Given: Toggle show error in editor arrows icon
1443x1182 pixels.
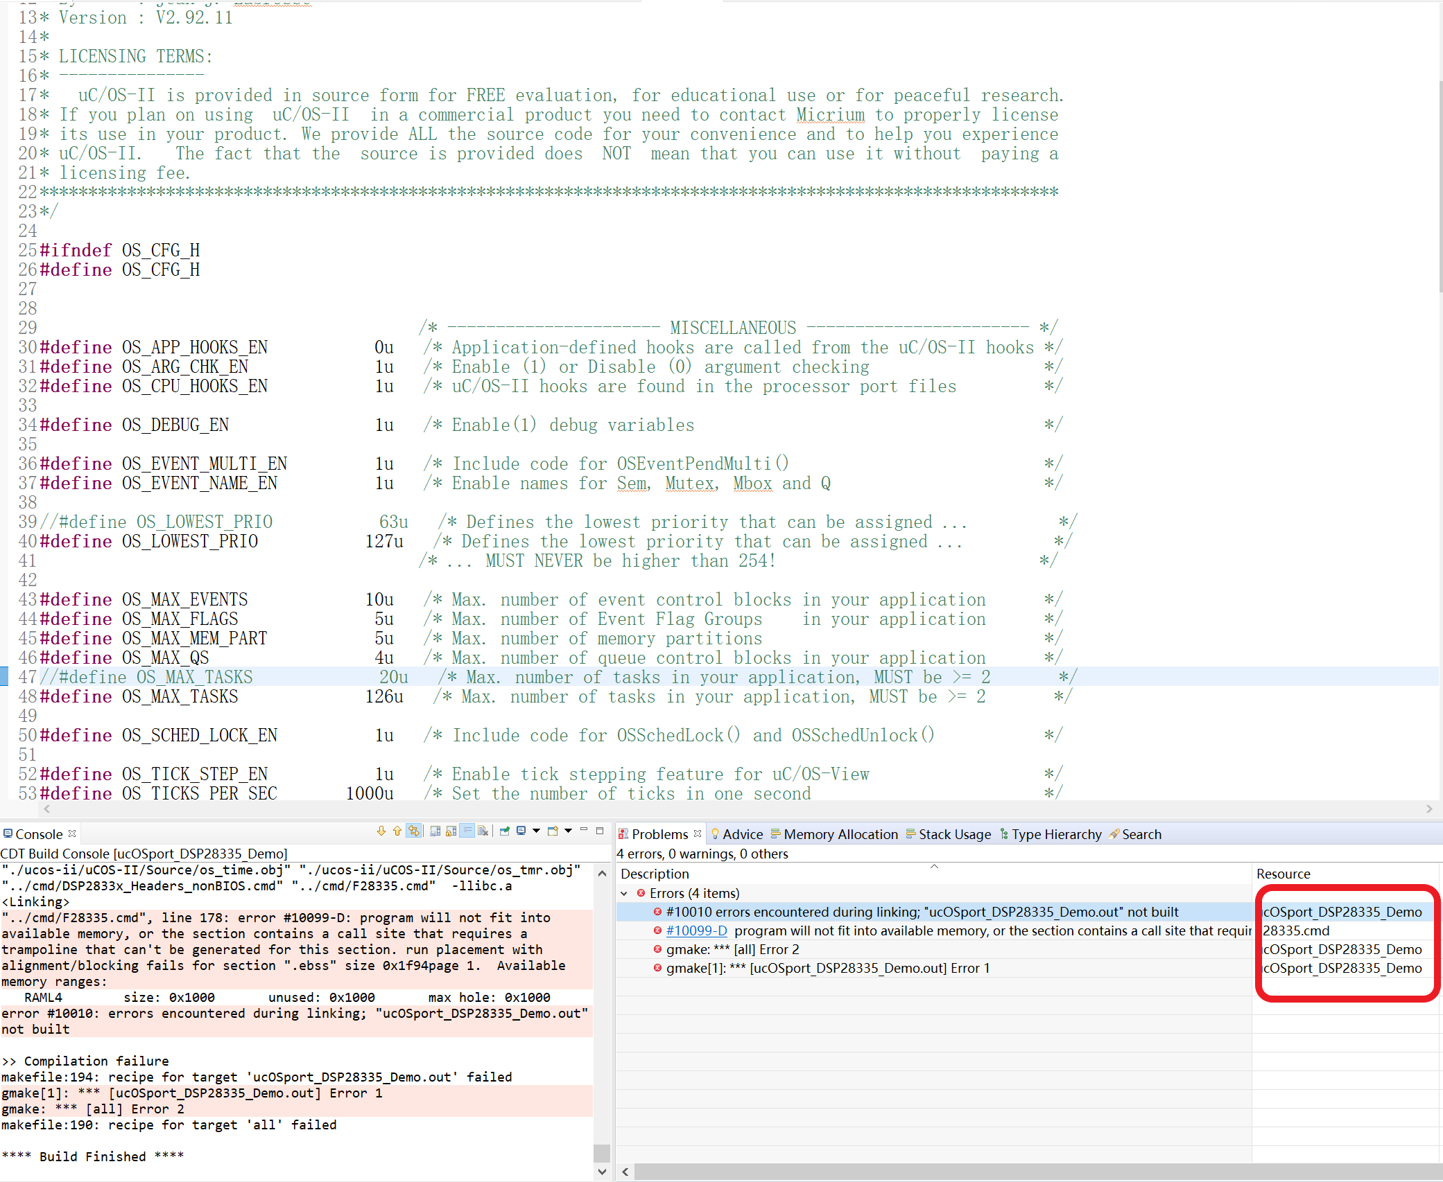Looking at the screenshot, I should coord(414,831).
